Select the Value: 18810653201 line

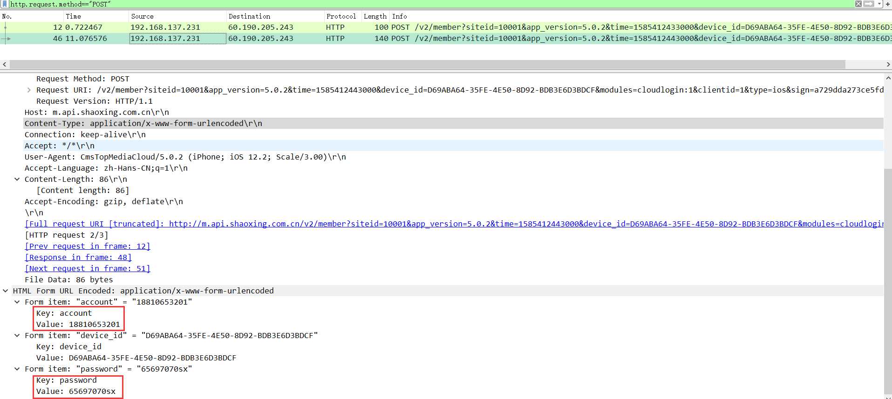(78, 324)
